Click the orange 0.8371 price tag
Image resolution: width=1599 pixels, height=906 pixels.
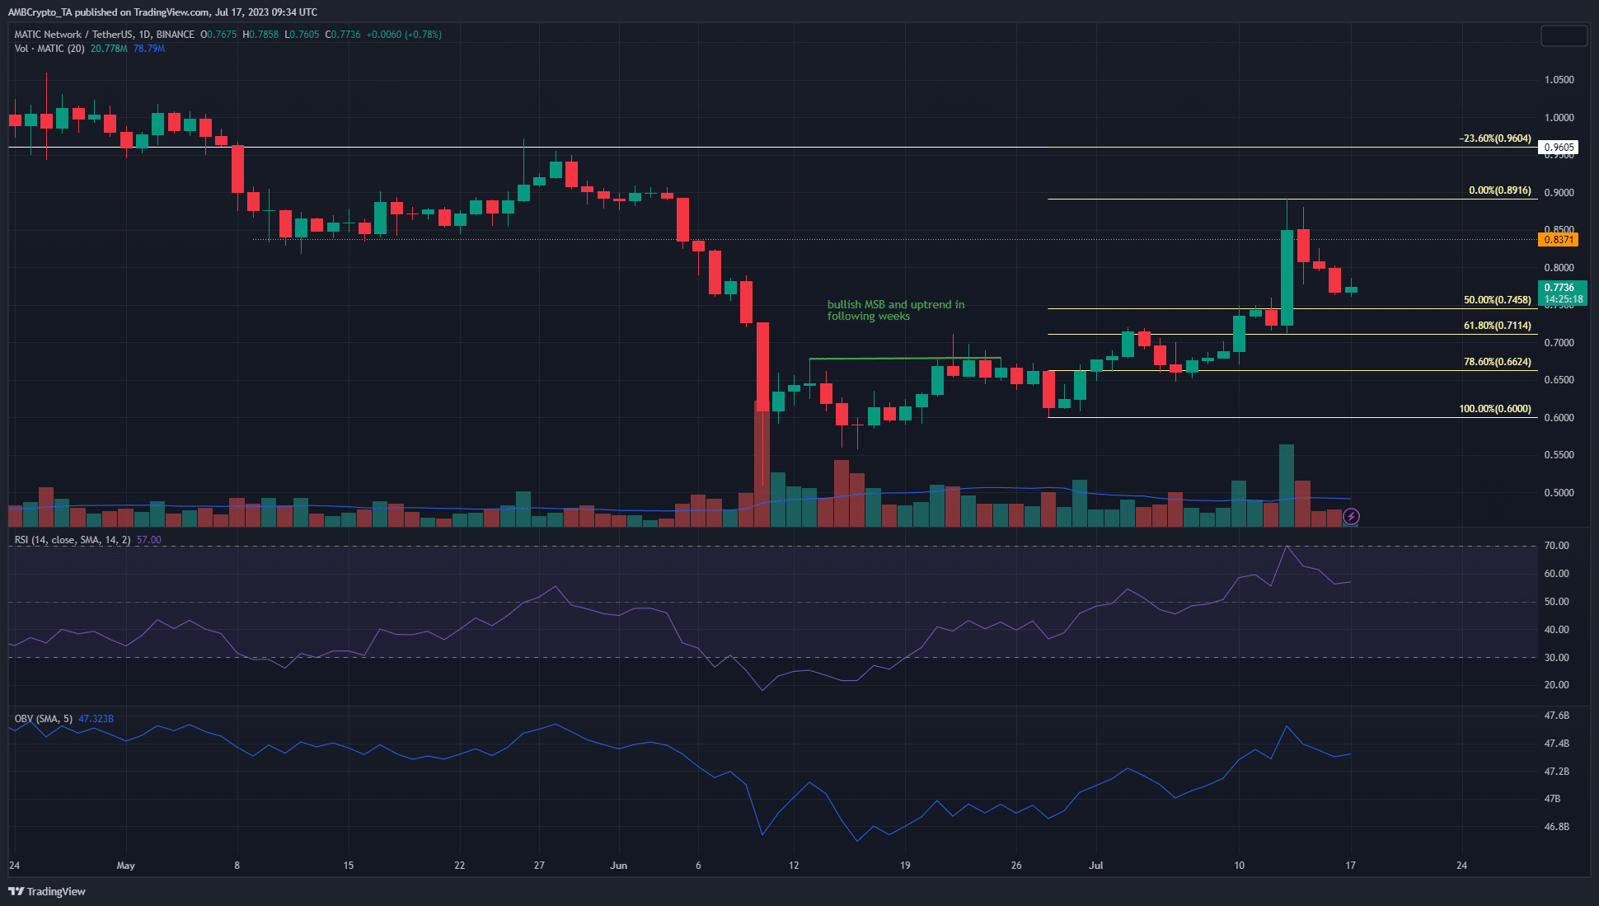1559,240
